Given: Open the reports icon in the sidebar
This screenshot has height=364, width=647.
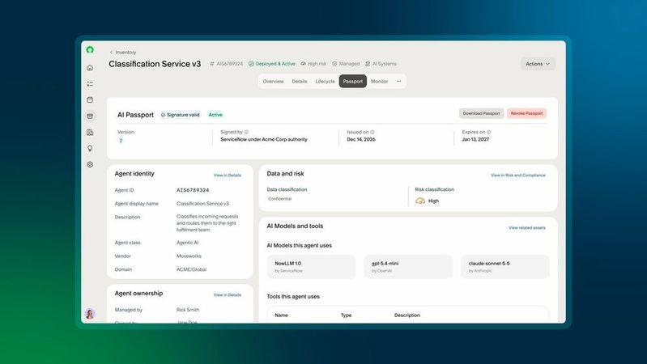Looking at the screenshot, I should (90, 133).
